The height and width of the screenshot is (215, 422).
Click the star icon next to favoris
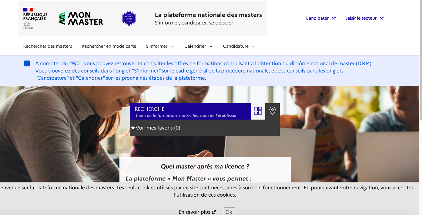click(133, 128)
